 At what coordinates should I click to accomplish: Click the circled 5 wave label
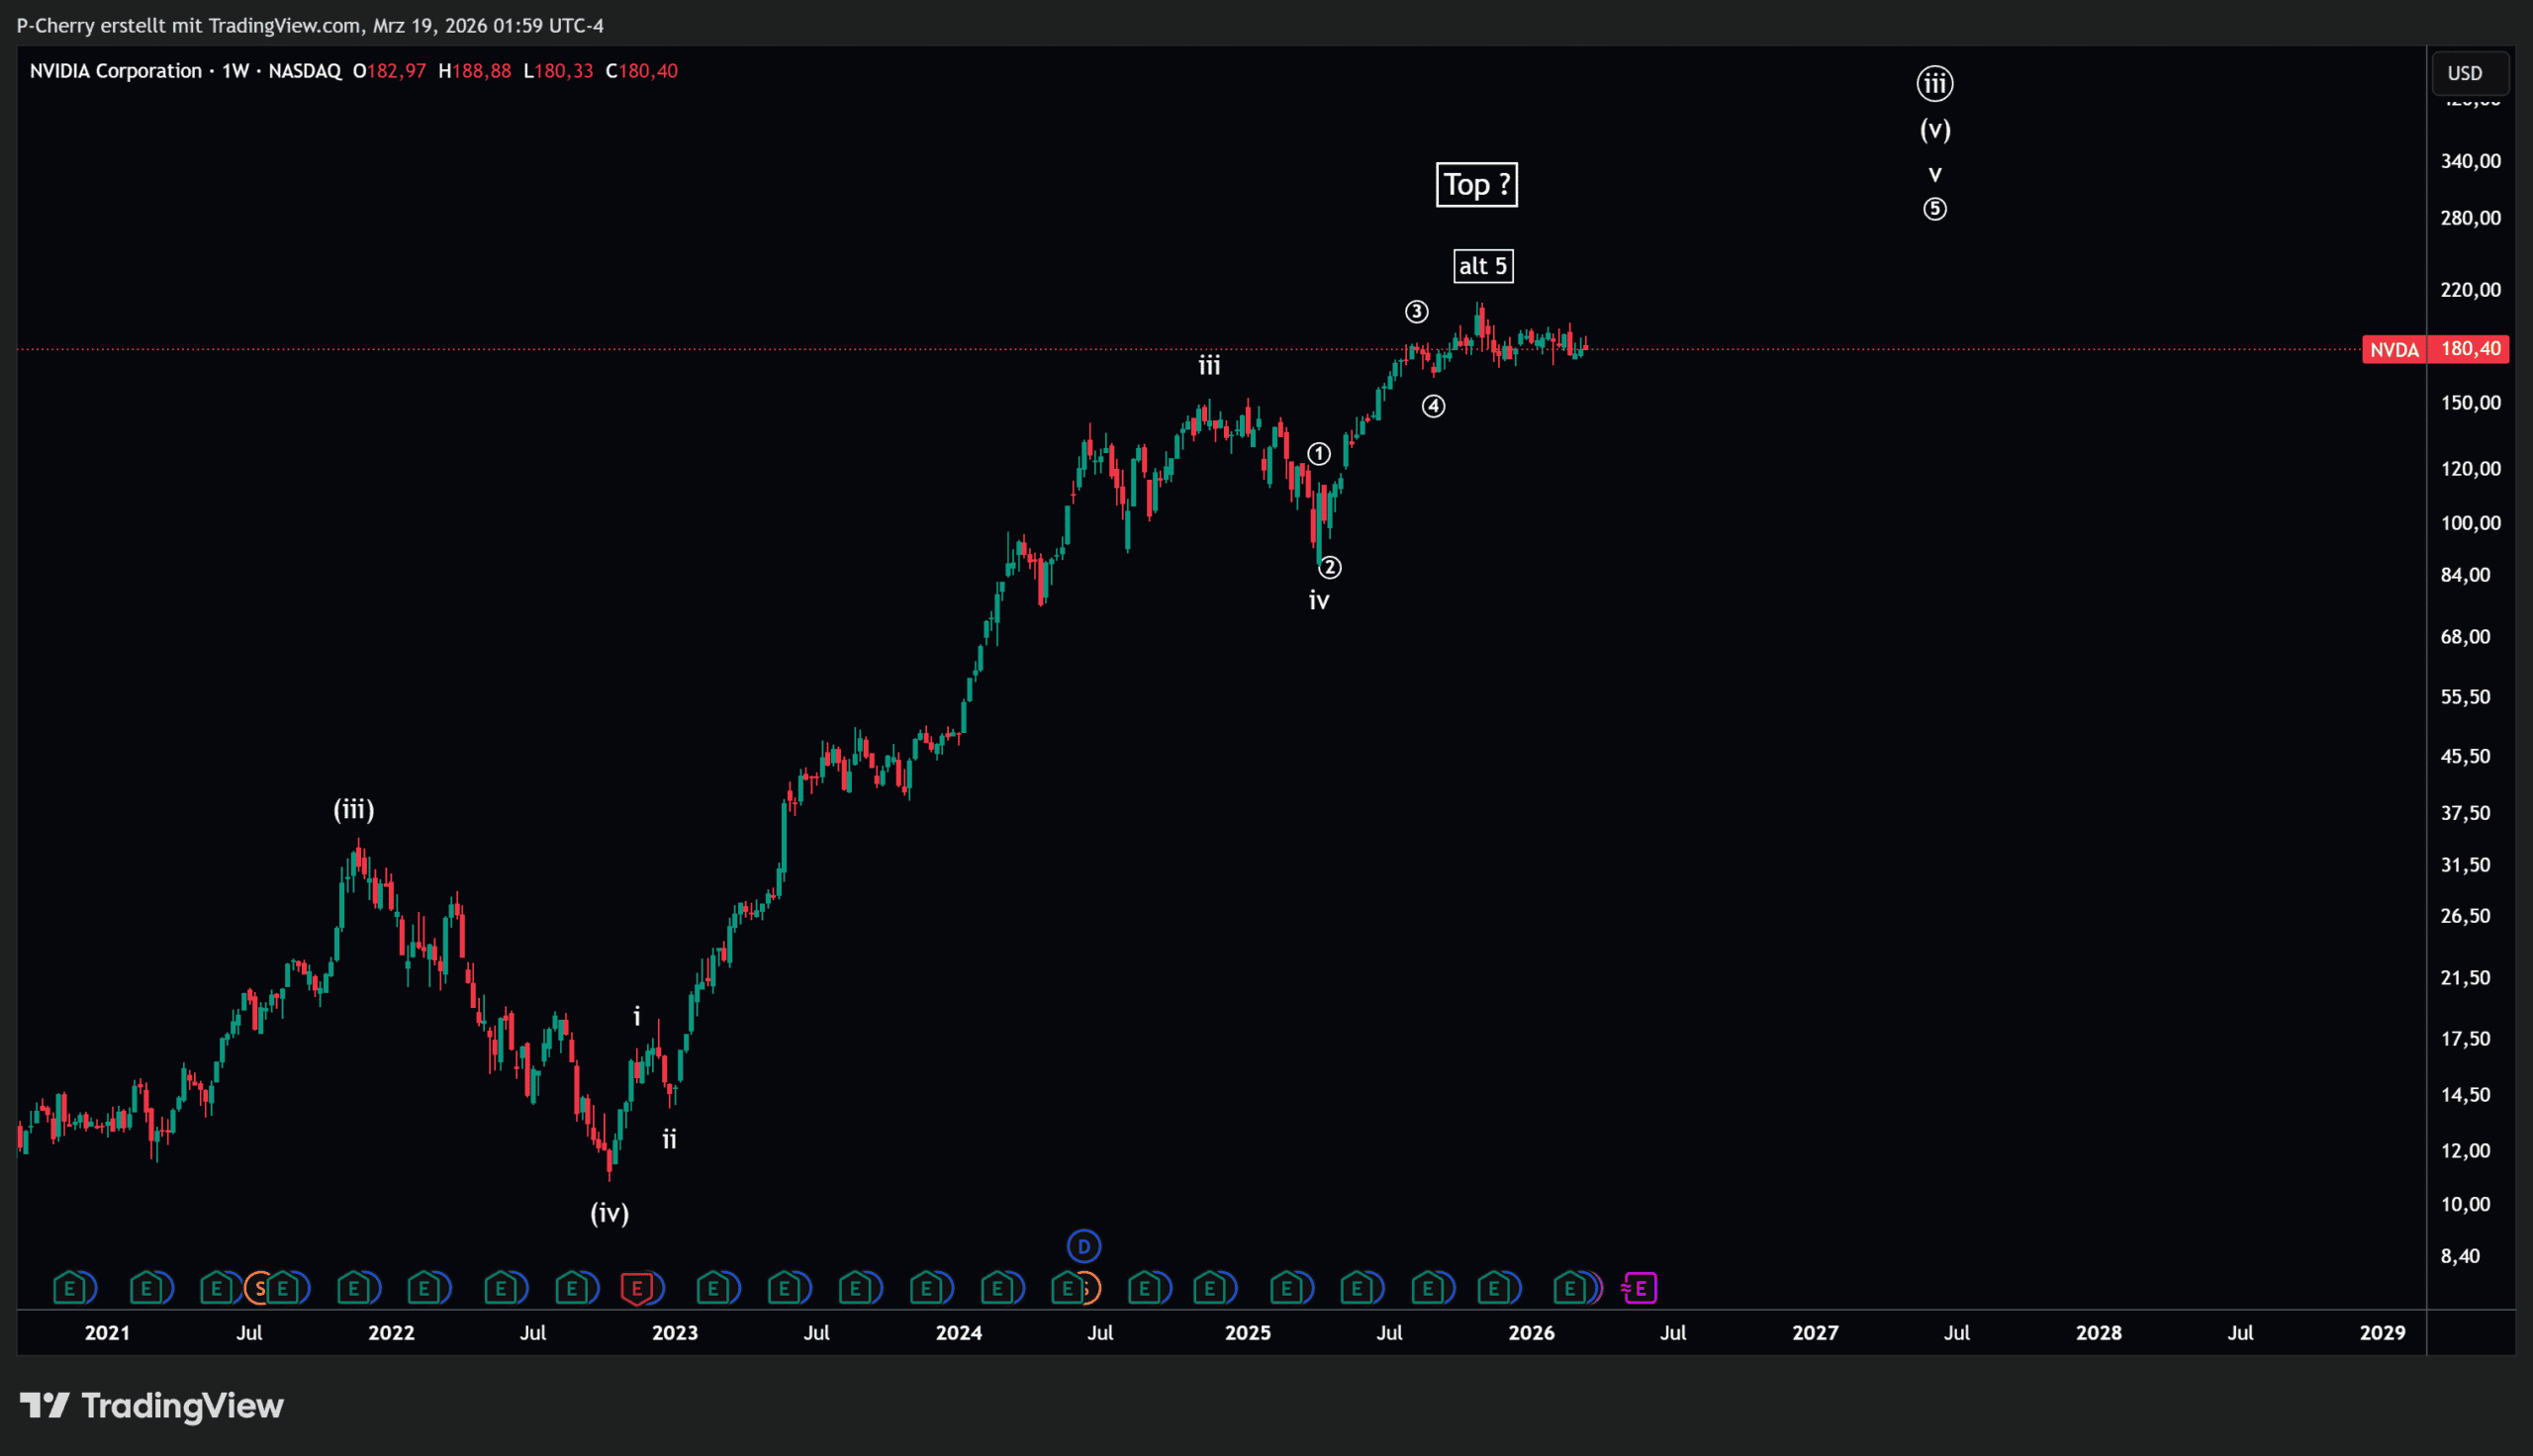coord(1935,209)
